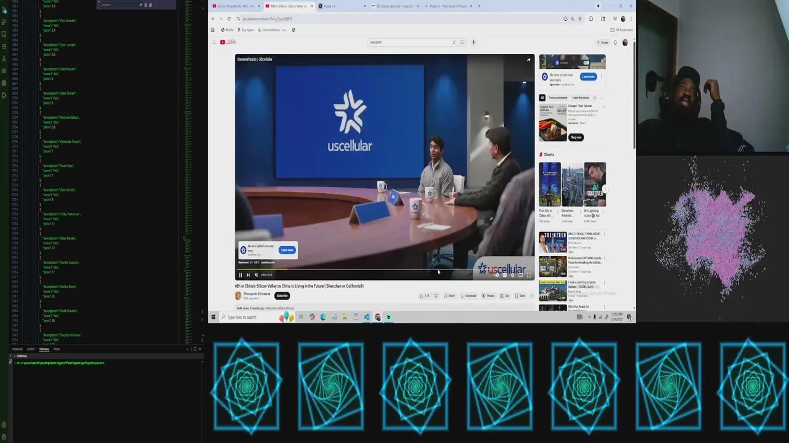The width and height of the screenshot is (789, 443).
Task: Open the Santa Barbara travel vlog thumbnail
Action: click(553, 290)
